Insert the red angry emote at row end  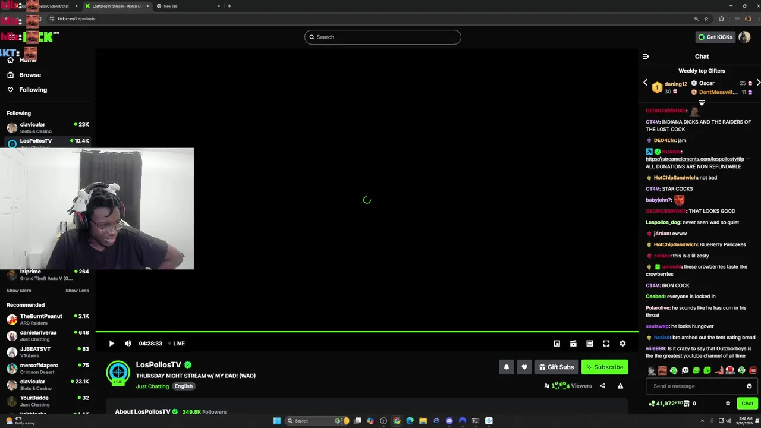pyautogui.click(x=753, y=370)
